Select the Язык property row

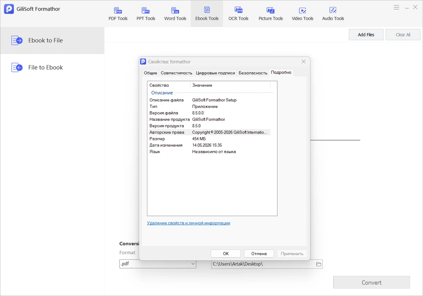point(209,152)
